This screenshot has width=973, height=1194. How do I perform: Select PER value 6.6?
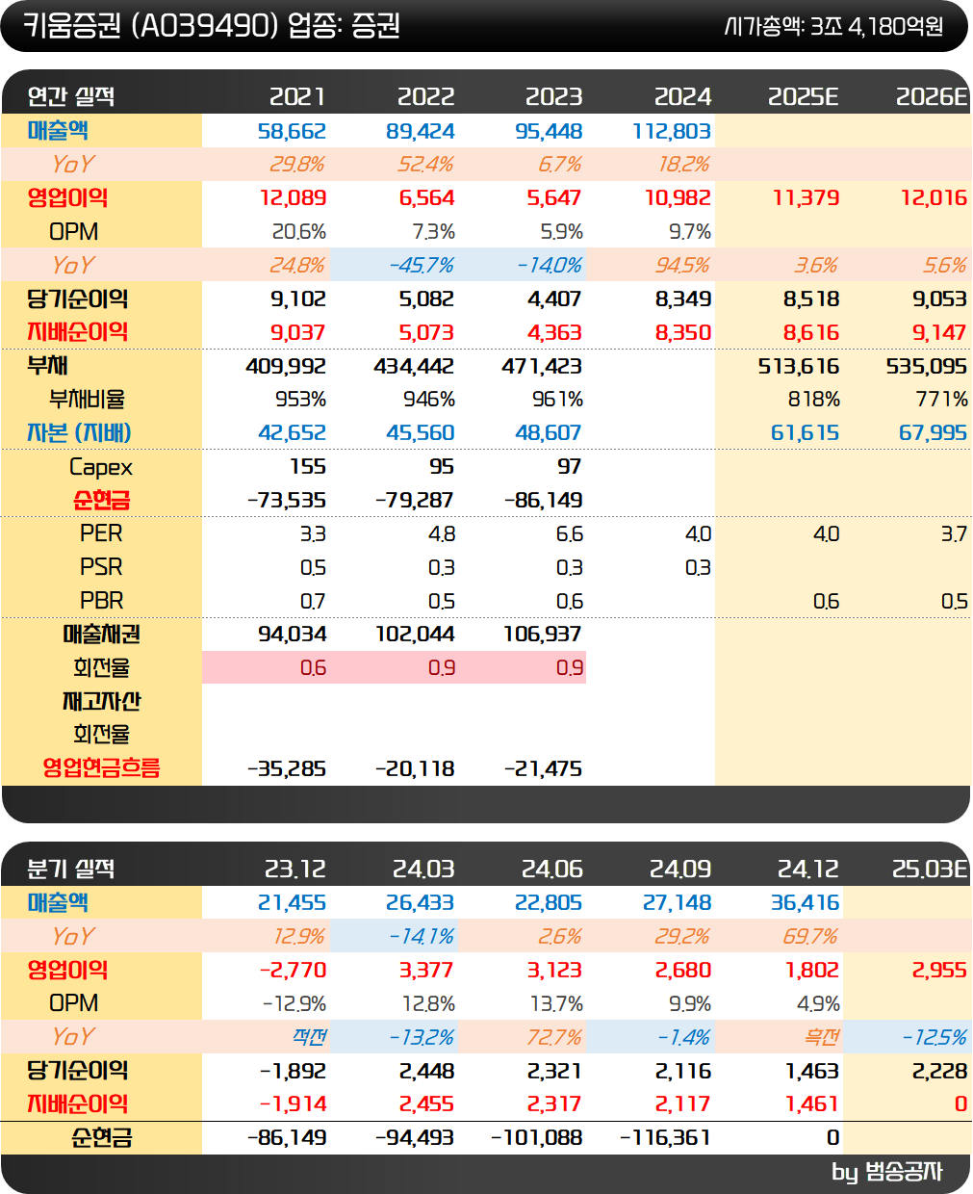coord(570,533)
